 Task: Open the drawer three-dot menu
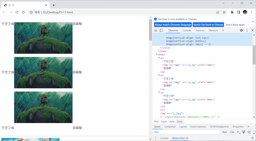click(155, 138)
